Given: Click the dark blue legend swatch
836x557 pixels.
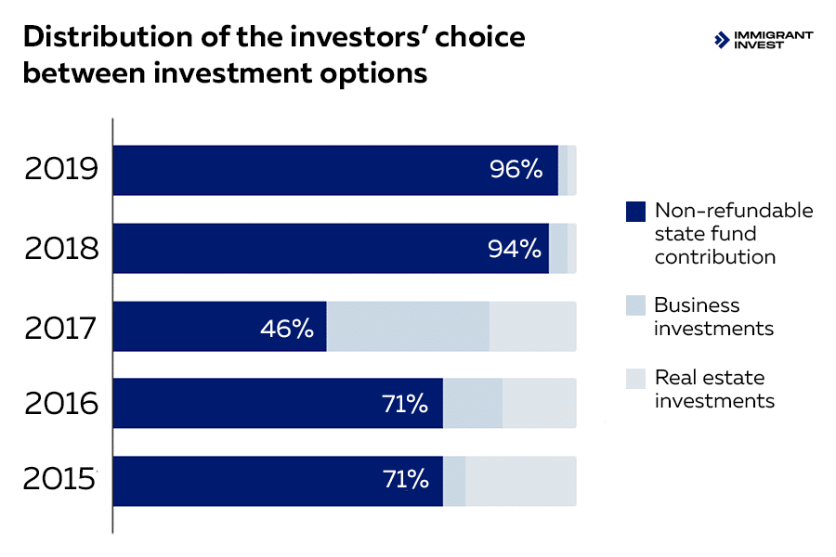Looking at the screenshot, I should point(635,212).
